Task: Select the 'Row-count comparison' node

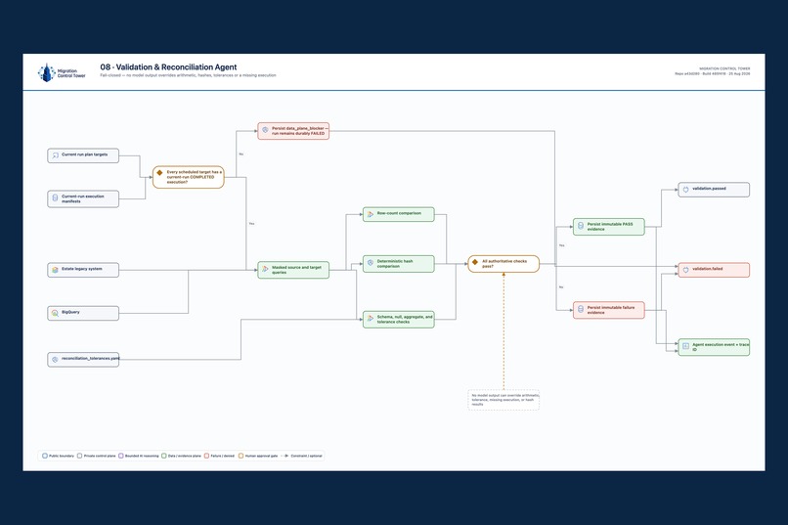Action: [x=399, y=214]
